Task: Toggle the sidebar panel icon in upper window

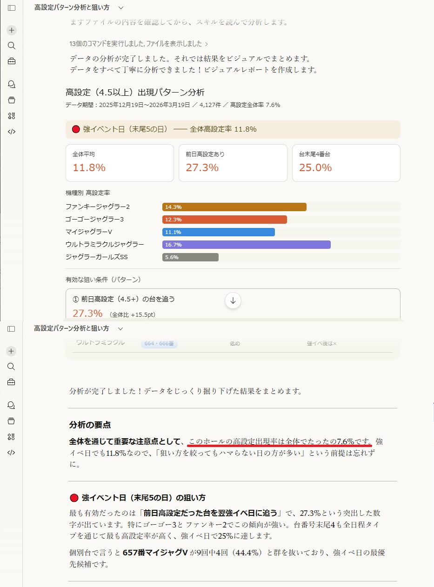Action: [x=12, y=8]
